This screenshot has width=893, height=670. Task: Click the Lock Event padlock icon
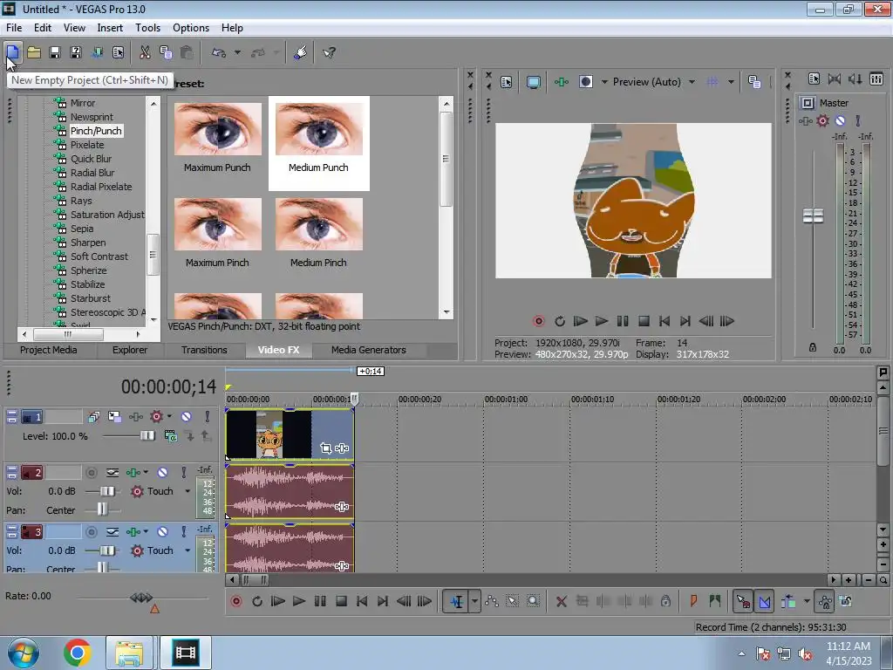pos(665,601)
